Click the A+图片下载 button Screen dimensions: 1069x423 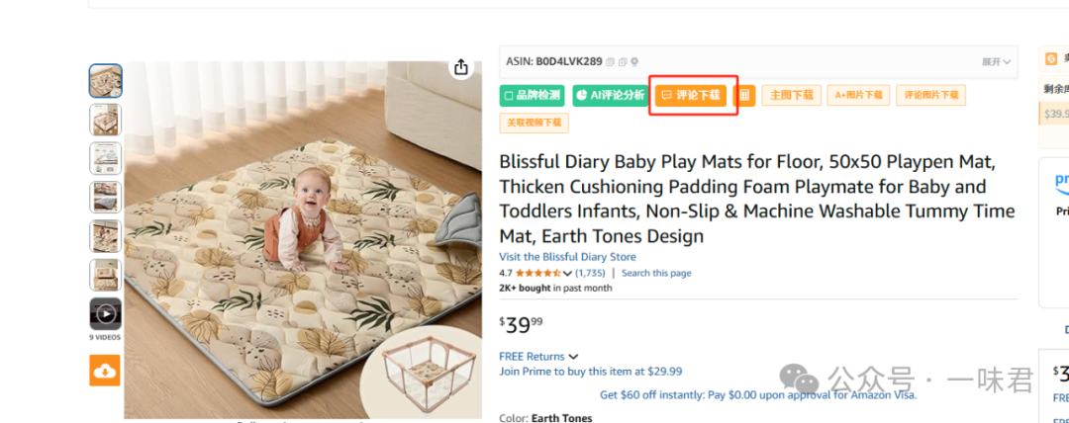pyautogui.click(x=859, y=95)
